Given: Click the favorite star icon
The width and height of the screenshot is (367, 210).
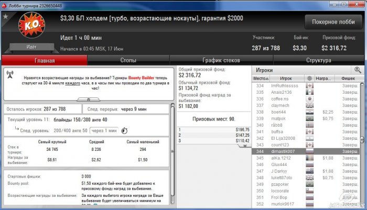Looking at the screenshot, I should [5, 16].
